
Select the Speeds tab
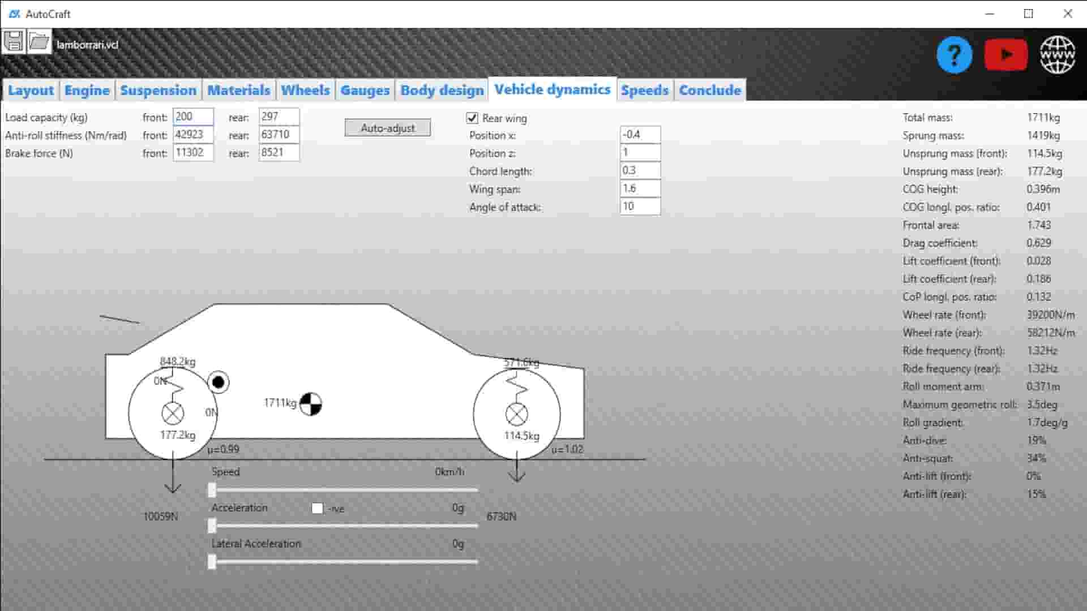(x=645, y=89)
